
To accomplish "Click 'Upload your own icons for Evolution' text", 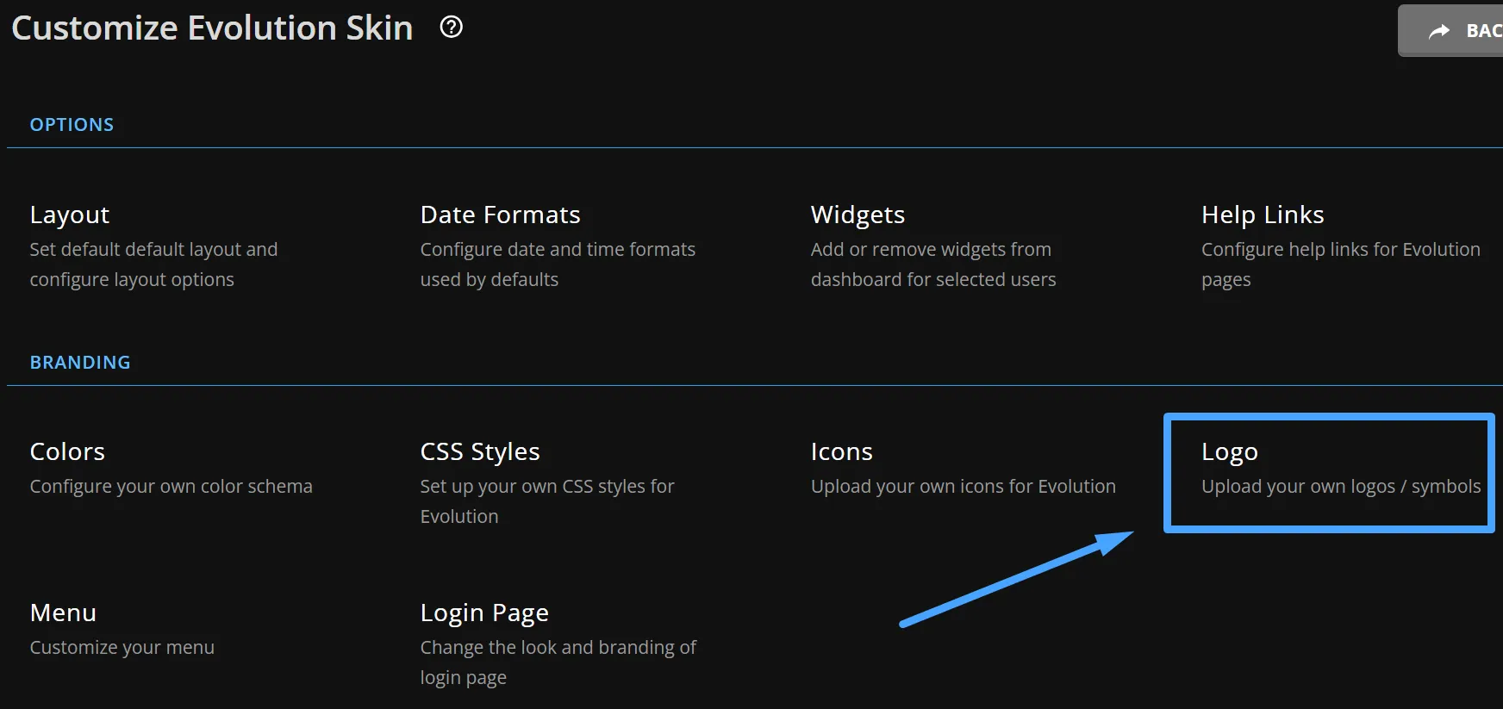I will tap(963, 487).
